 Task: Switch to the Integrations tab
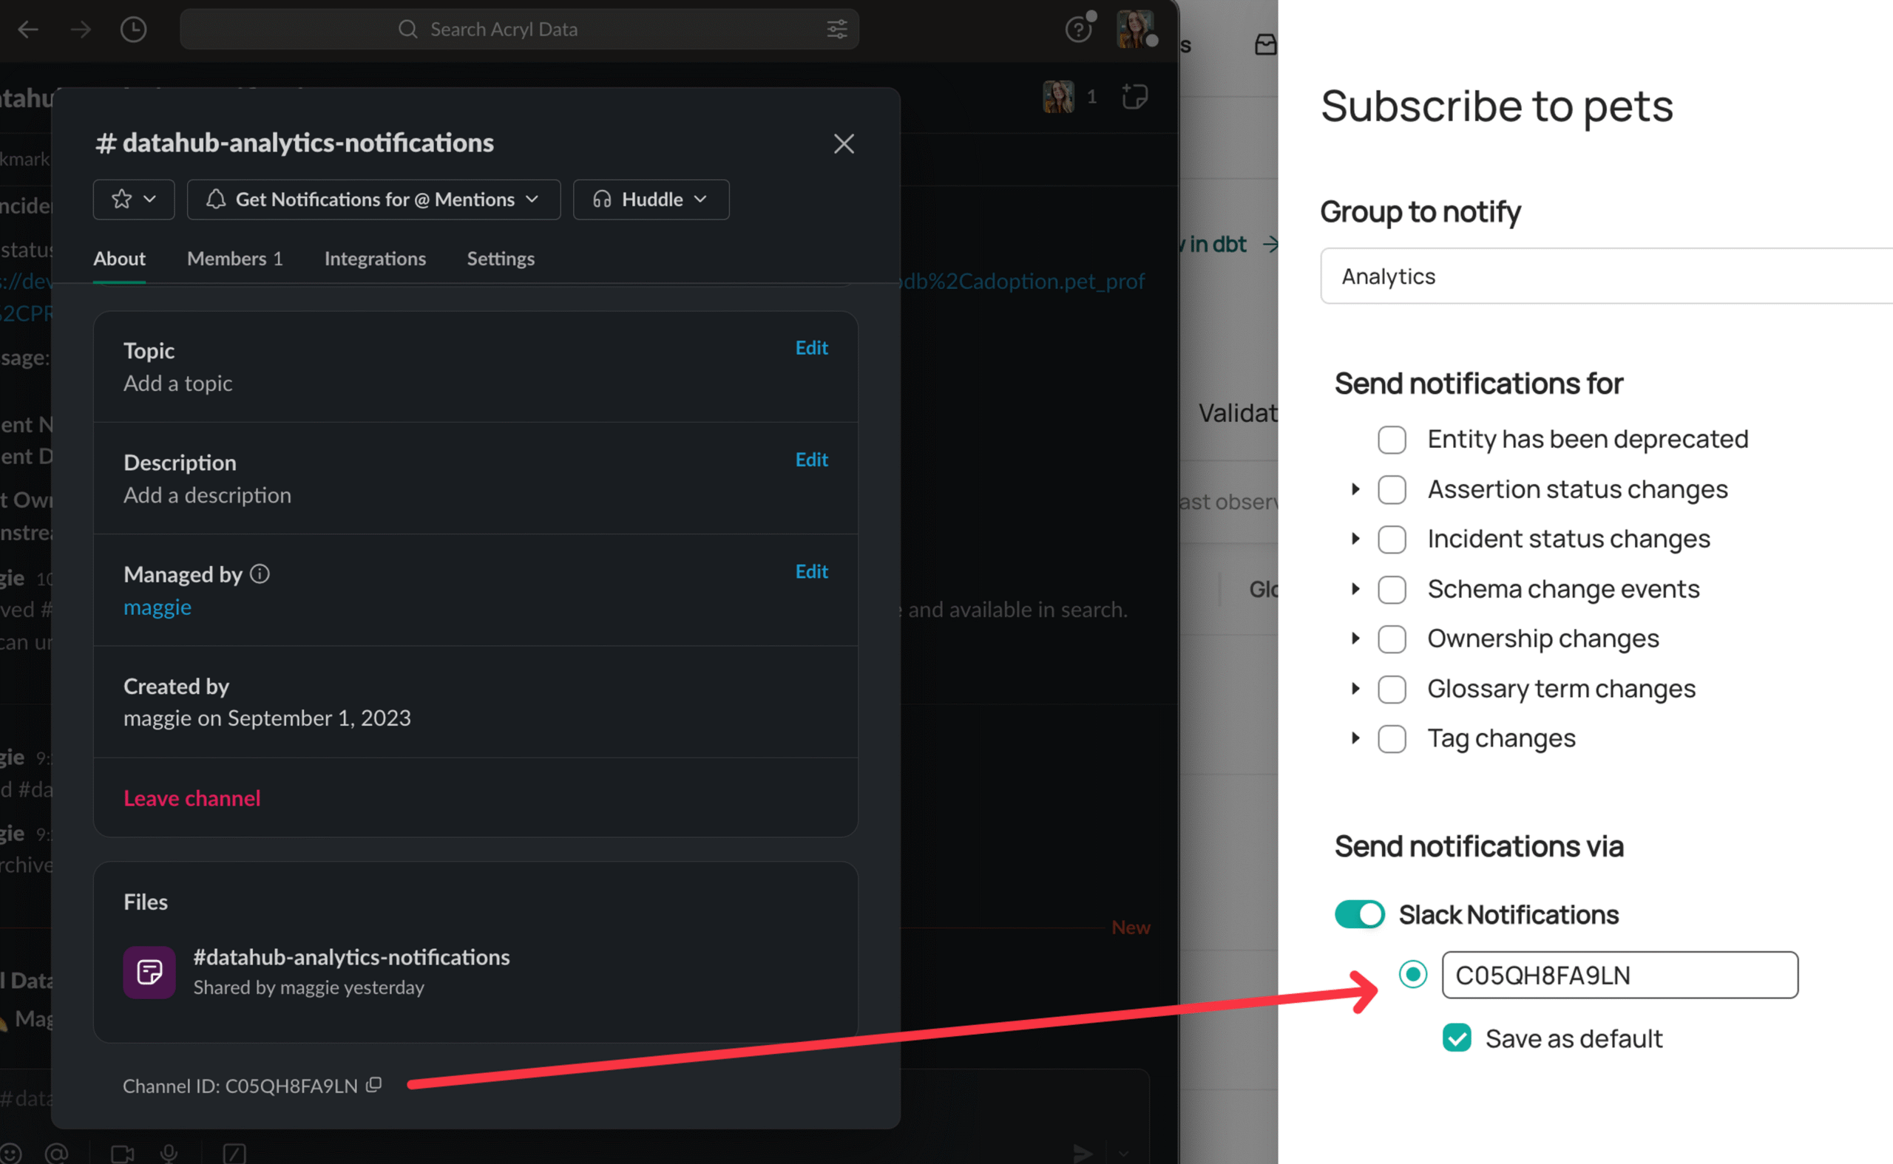click(375, 259)
